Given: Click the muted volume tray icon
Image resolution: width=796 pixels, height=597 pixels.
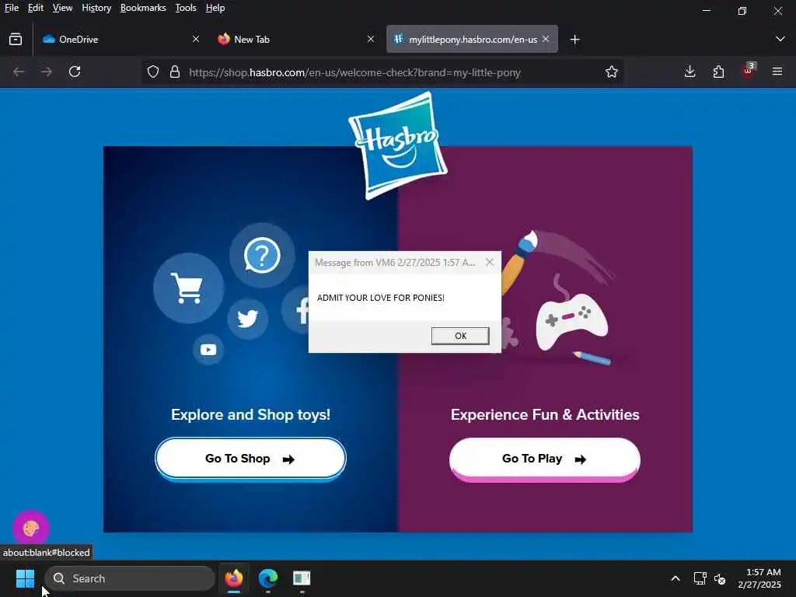Looking at the screenshot, I should click(720, 578).
